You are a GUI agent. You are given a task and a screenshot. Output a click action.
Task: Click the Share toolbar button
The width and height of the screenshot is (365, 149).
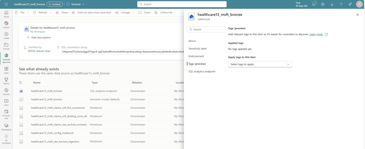(62, 12)
